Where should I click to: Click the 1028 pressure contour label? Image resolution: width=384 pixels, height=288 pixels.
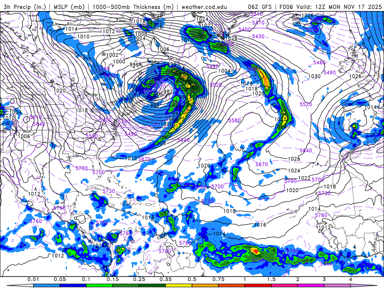[231, 38]
